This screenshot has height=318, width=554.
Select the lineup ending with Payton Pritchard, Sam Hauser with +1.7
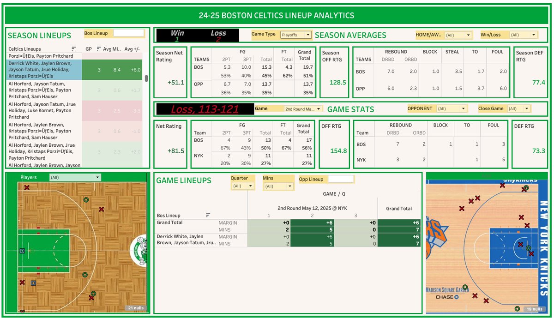75,90
